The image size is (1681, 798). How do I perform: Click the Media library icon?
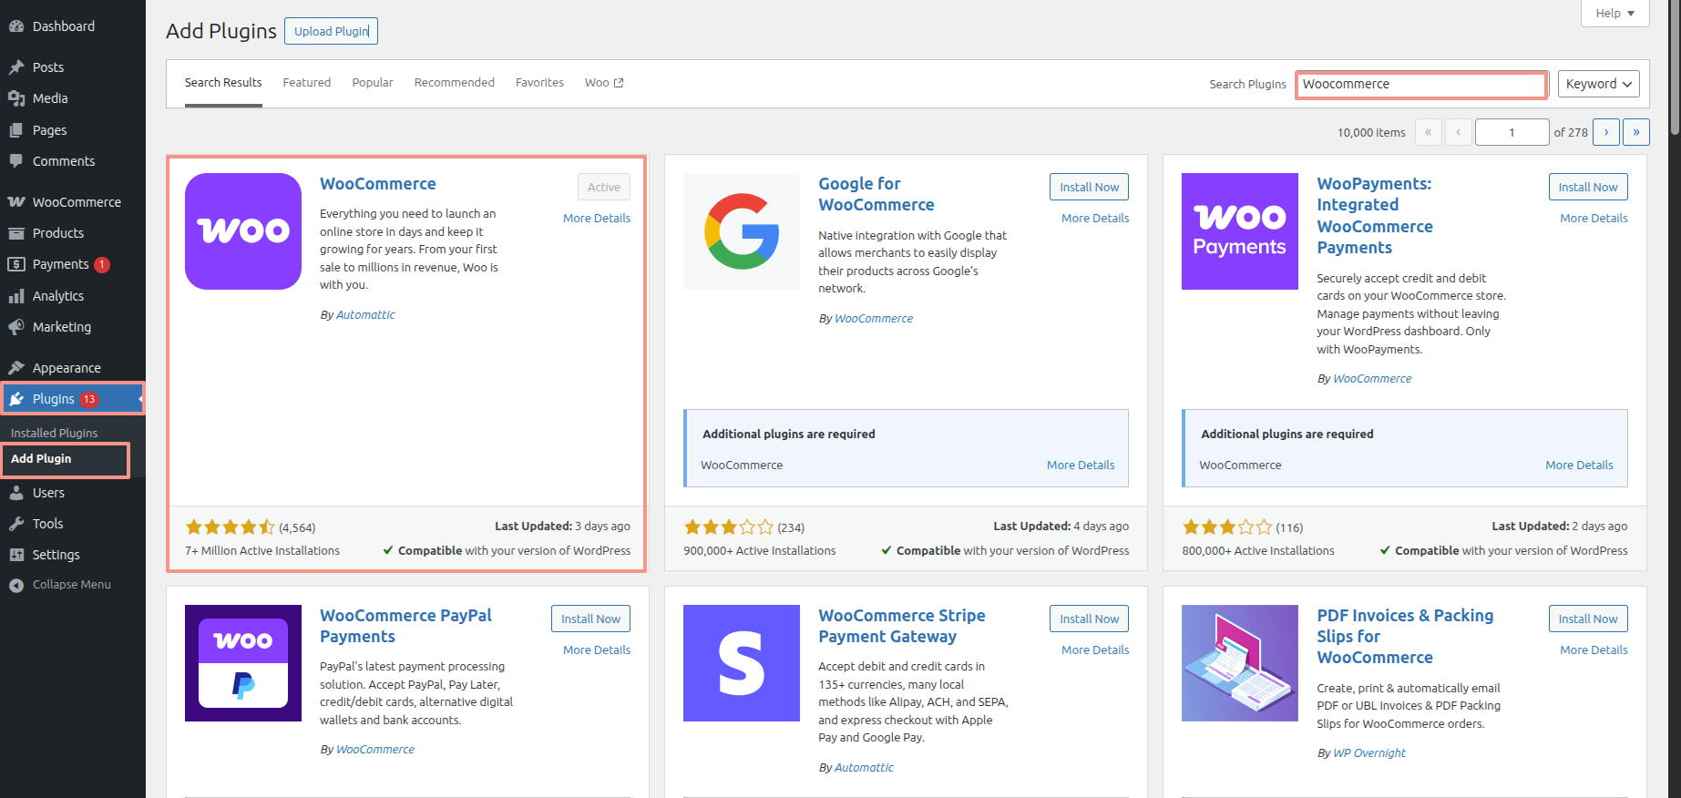point(16,98)
